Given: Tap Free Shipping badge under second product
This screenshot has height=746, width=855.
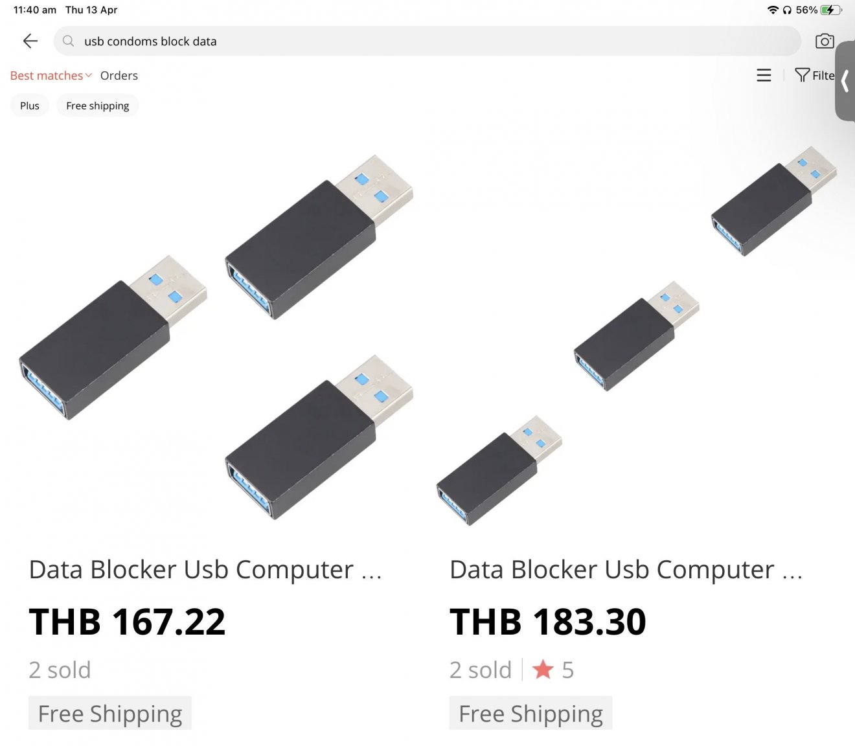Looking at the screenshot, I should point(531,713).
